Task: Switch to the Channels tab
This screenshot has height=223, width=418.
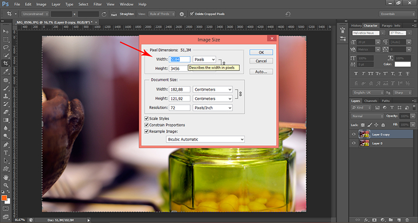Action: coord(370,101)
